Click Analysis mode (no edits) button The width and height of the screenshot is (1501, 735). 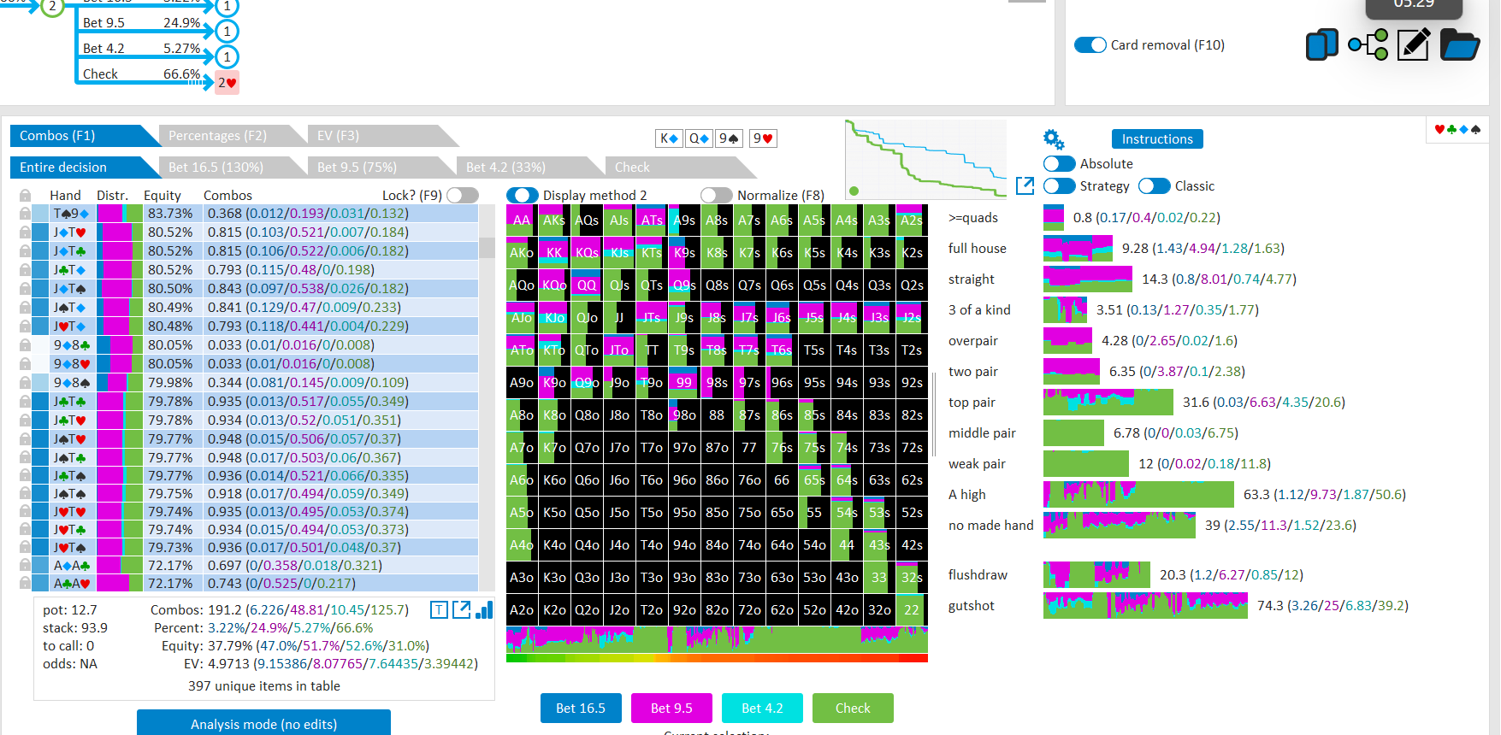click(x=263, y=723)
